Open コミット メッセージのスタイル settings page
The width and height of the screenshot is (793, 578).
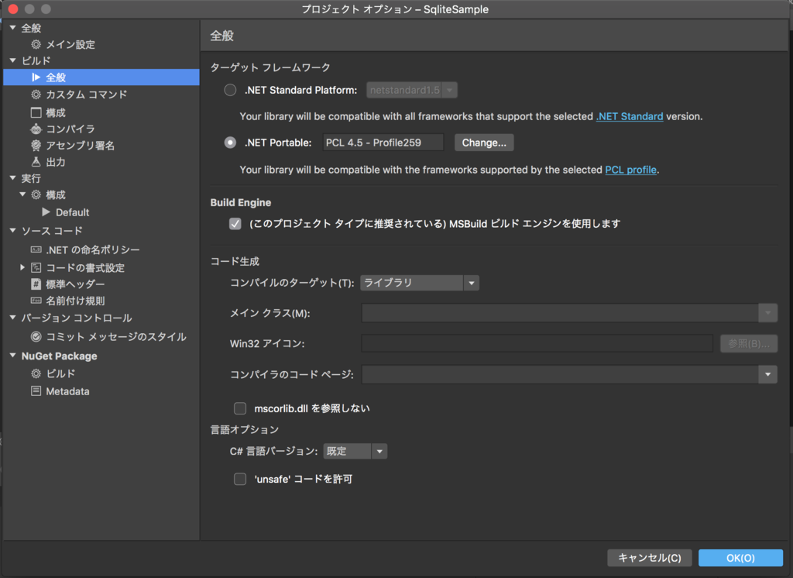(x=116, y=336)
